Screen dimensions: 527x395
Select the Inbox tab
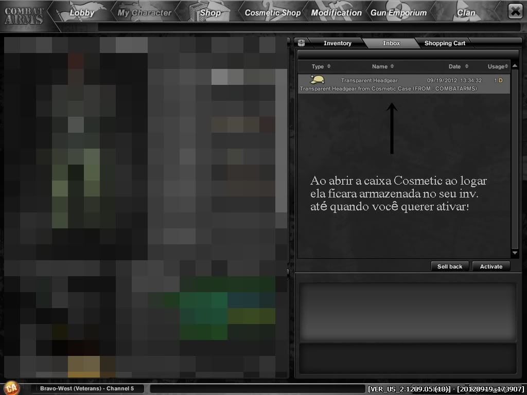tap(391, 43)
